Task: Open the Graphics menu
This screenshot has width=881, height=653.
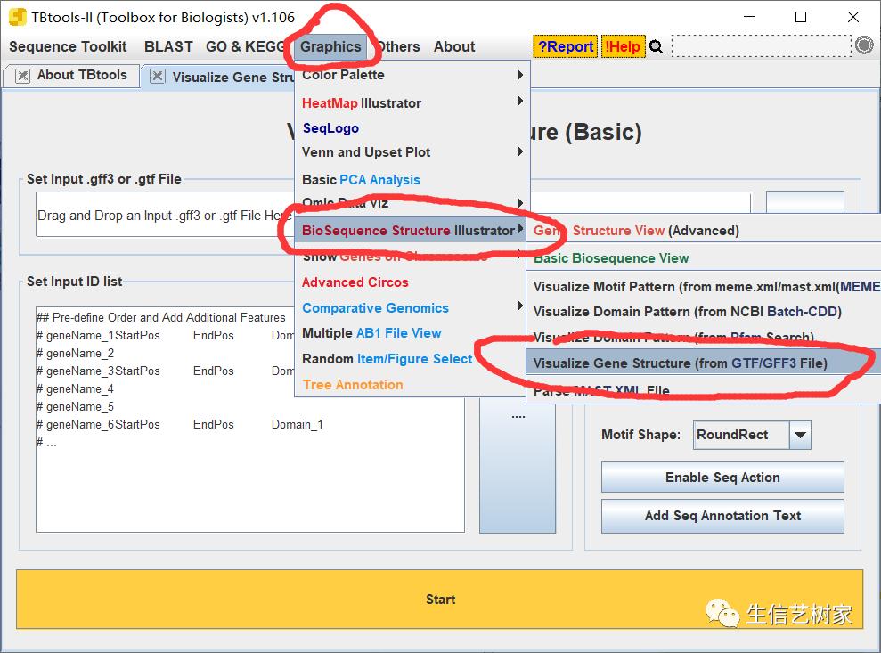Action: pyautogui.click(x=330, y=47)
